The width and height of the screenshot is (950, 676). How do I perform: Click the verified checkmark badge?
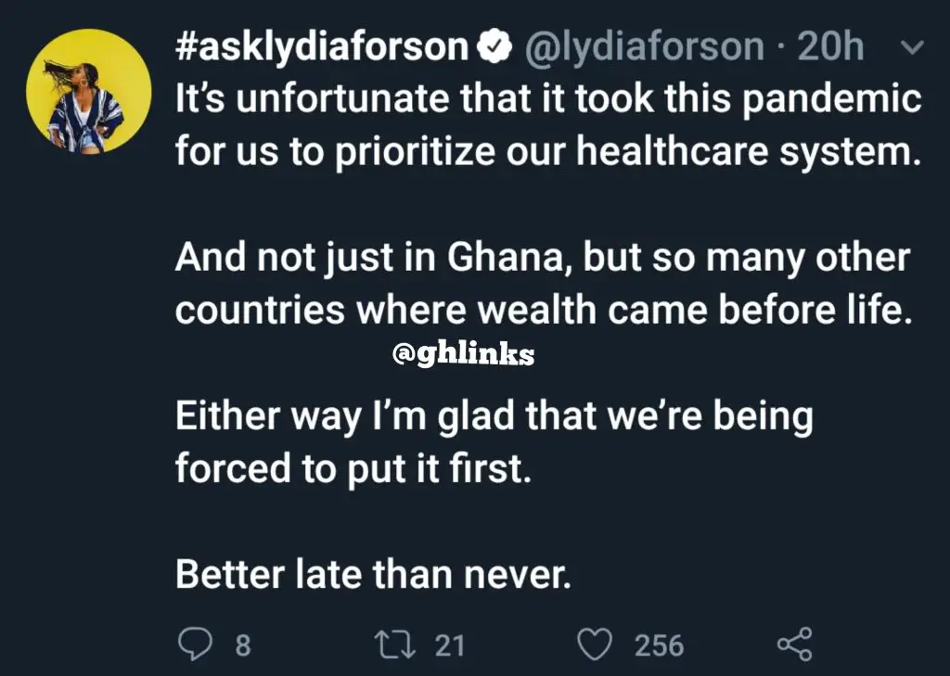pyautogui.click(x=495, y=47)
